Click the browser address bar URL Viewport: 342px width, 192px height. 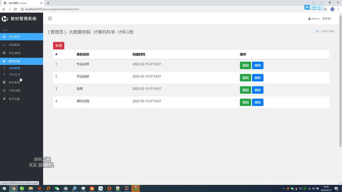(49, 9)
